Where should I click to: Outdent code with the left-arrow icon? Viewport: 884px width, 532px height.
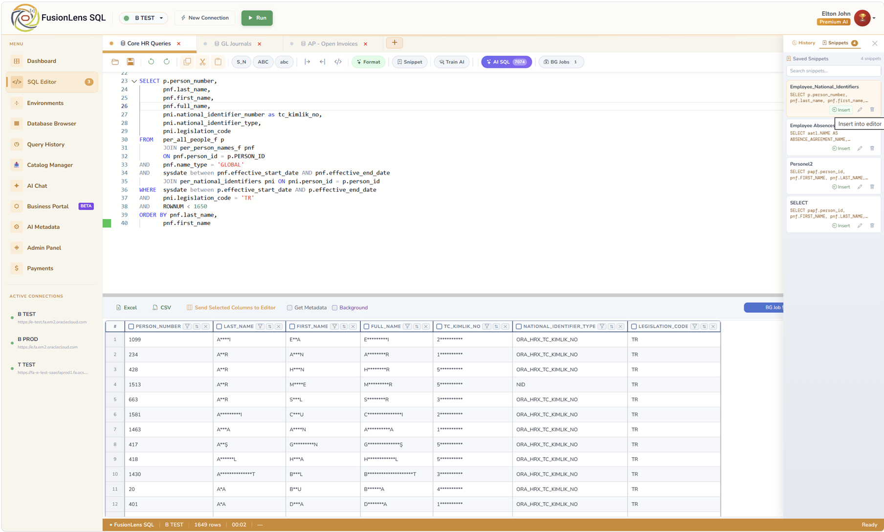(x=323, y=62)
